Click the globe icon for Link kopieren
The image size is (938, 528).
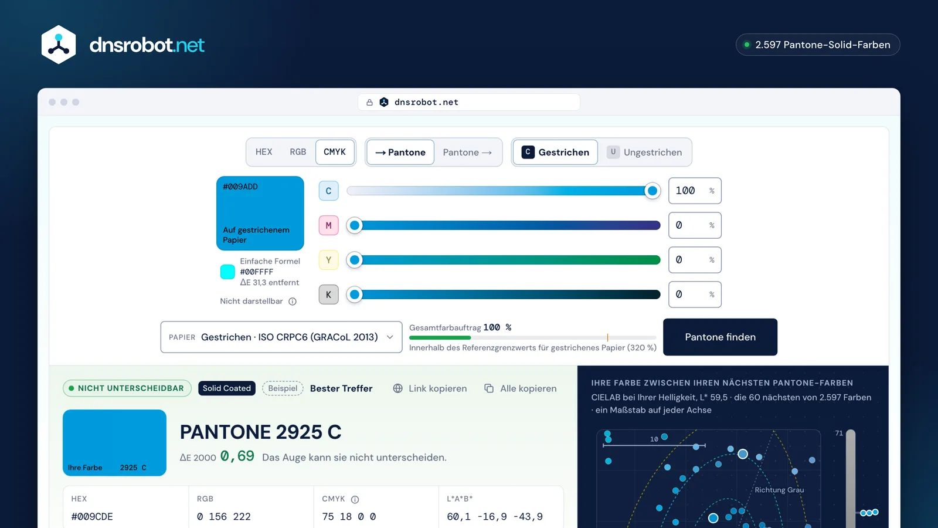pyautogui.click(x=397, y=388)
